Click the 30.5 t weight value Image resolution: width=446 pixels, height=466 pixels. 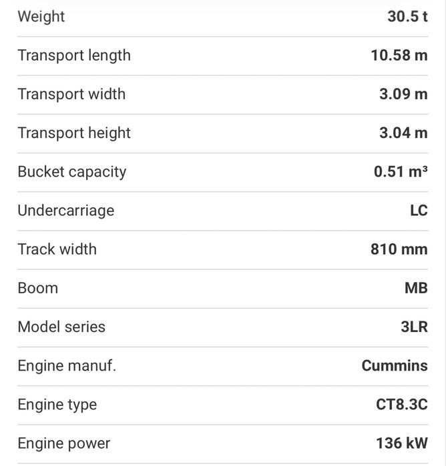pyautogui.click(x=407, y=17)
